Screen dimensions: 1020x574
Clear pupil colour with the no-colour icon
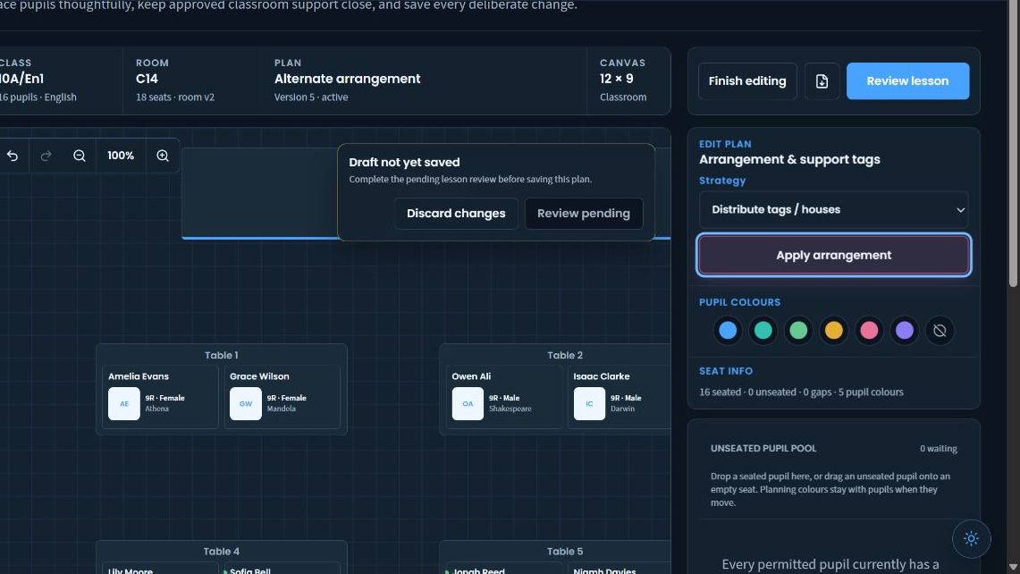(940, 331)
